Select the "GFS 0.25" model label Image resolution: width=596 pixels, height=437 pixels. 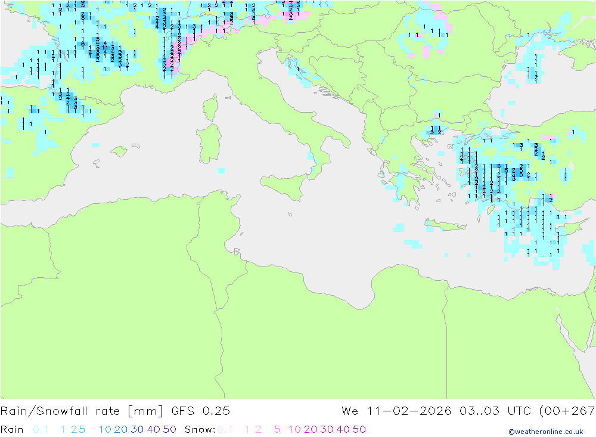tap(201, 411)
